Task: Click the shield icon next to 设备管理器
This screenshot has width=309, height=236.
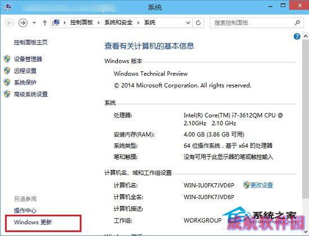Action: pyautogui.click(x=7, y=59)
